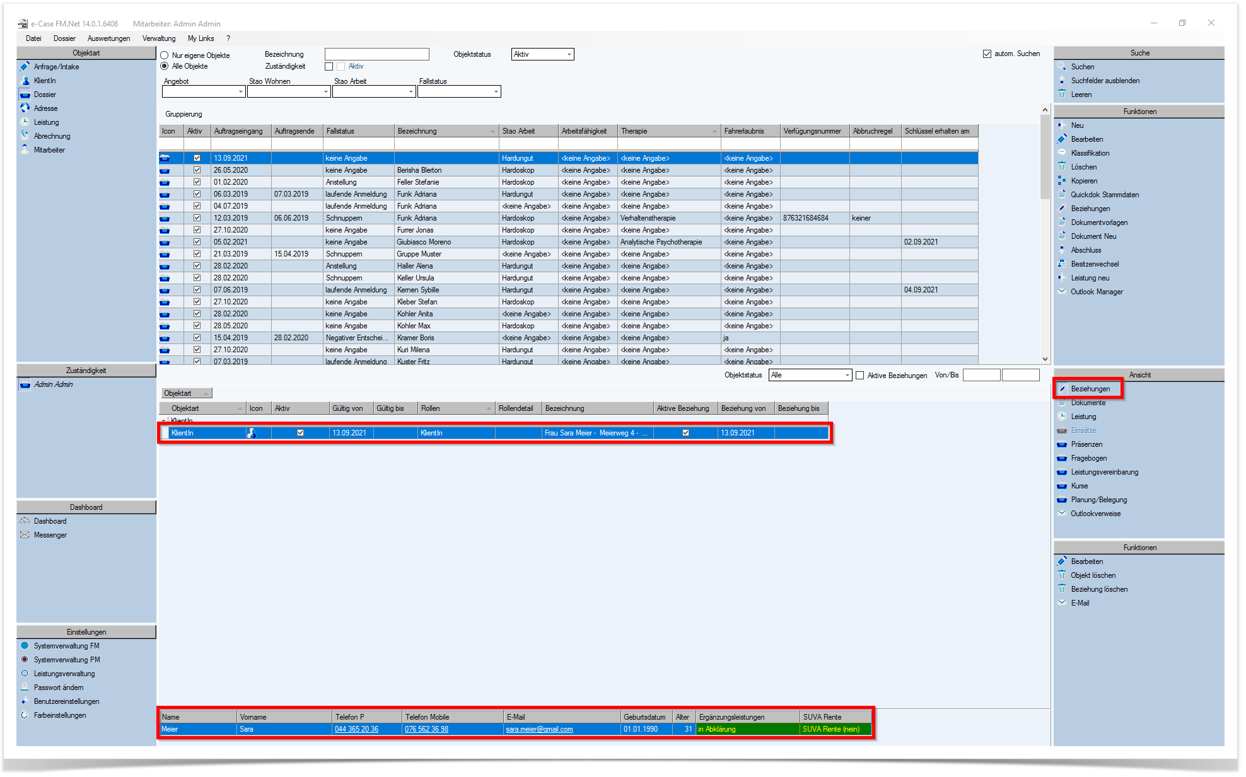Click Beziehung löschen icon

(1062, 589)
